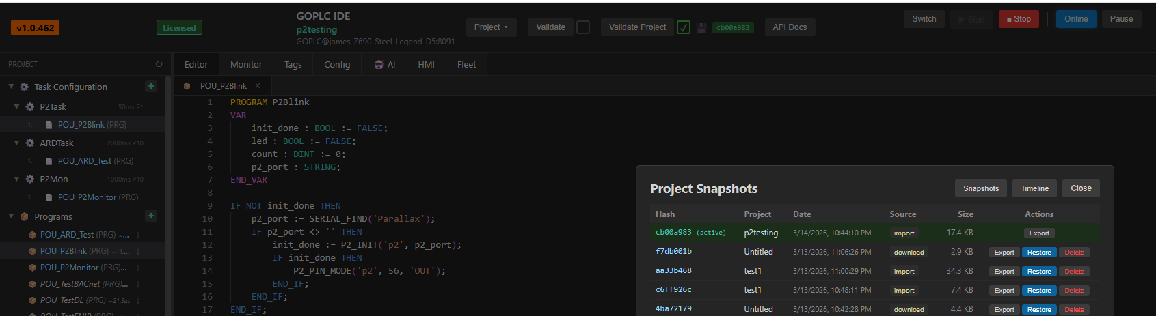Open API Docs

tap(790, 27)
